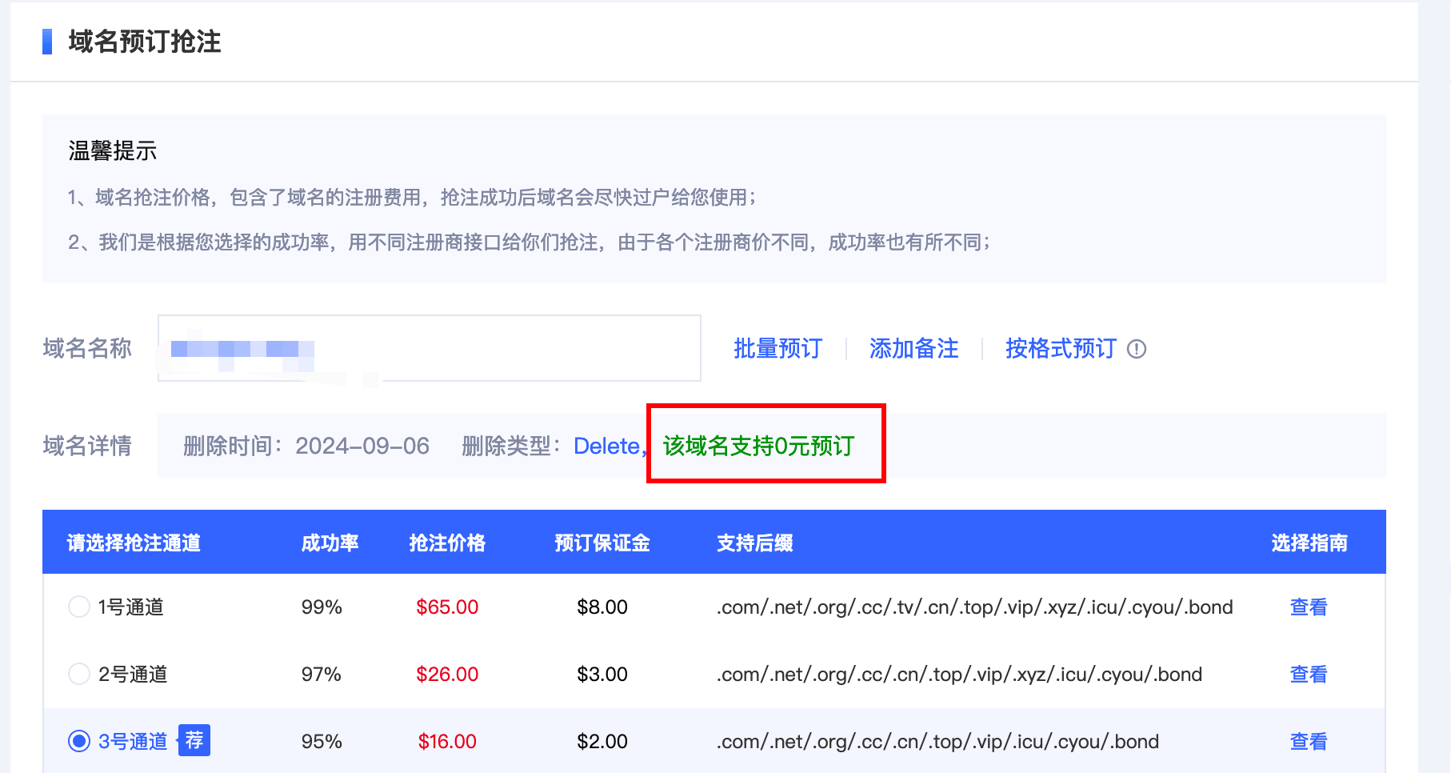Click the blue Delete deletion type link

point(606,446)
